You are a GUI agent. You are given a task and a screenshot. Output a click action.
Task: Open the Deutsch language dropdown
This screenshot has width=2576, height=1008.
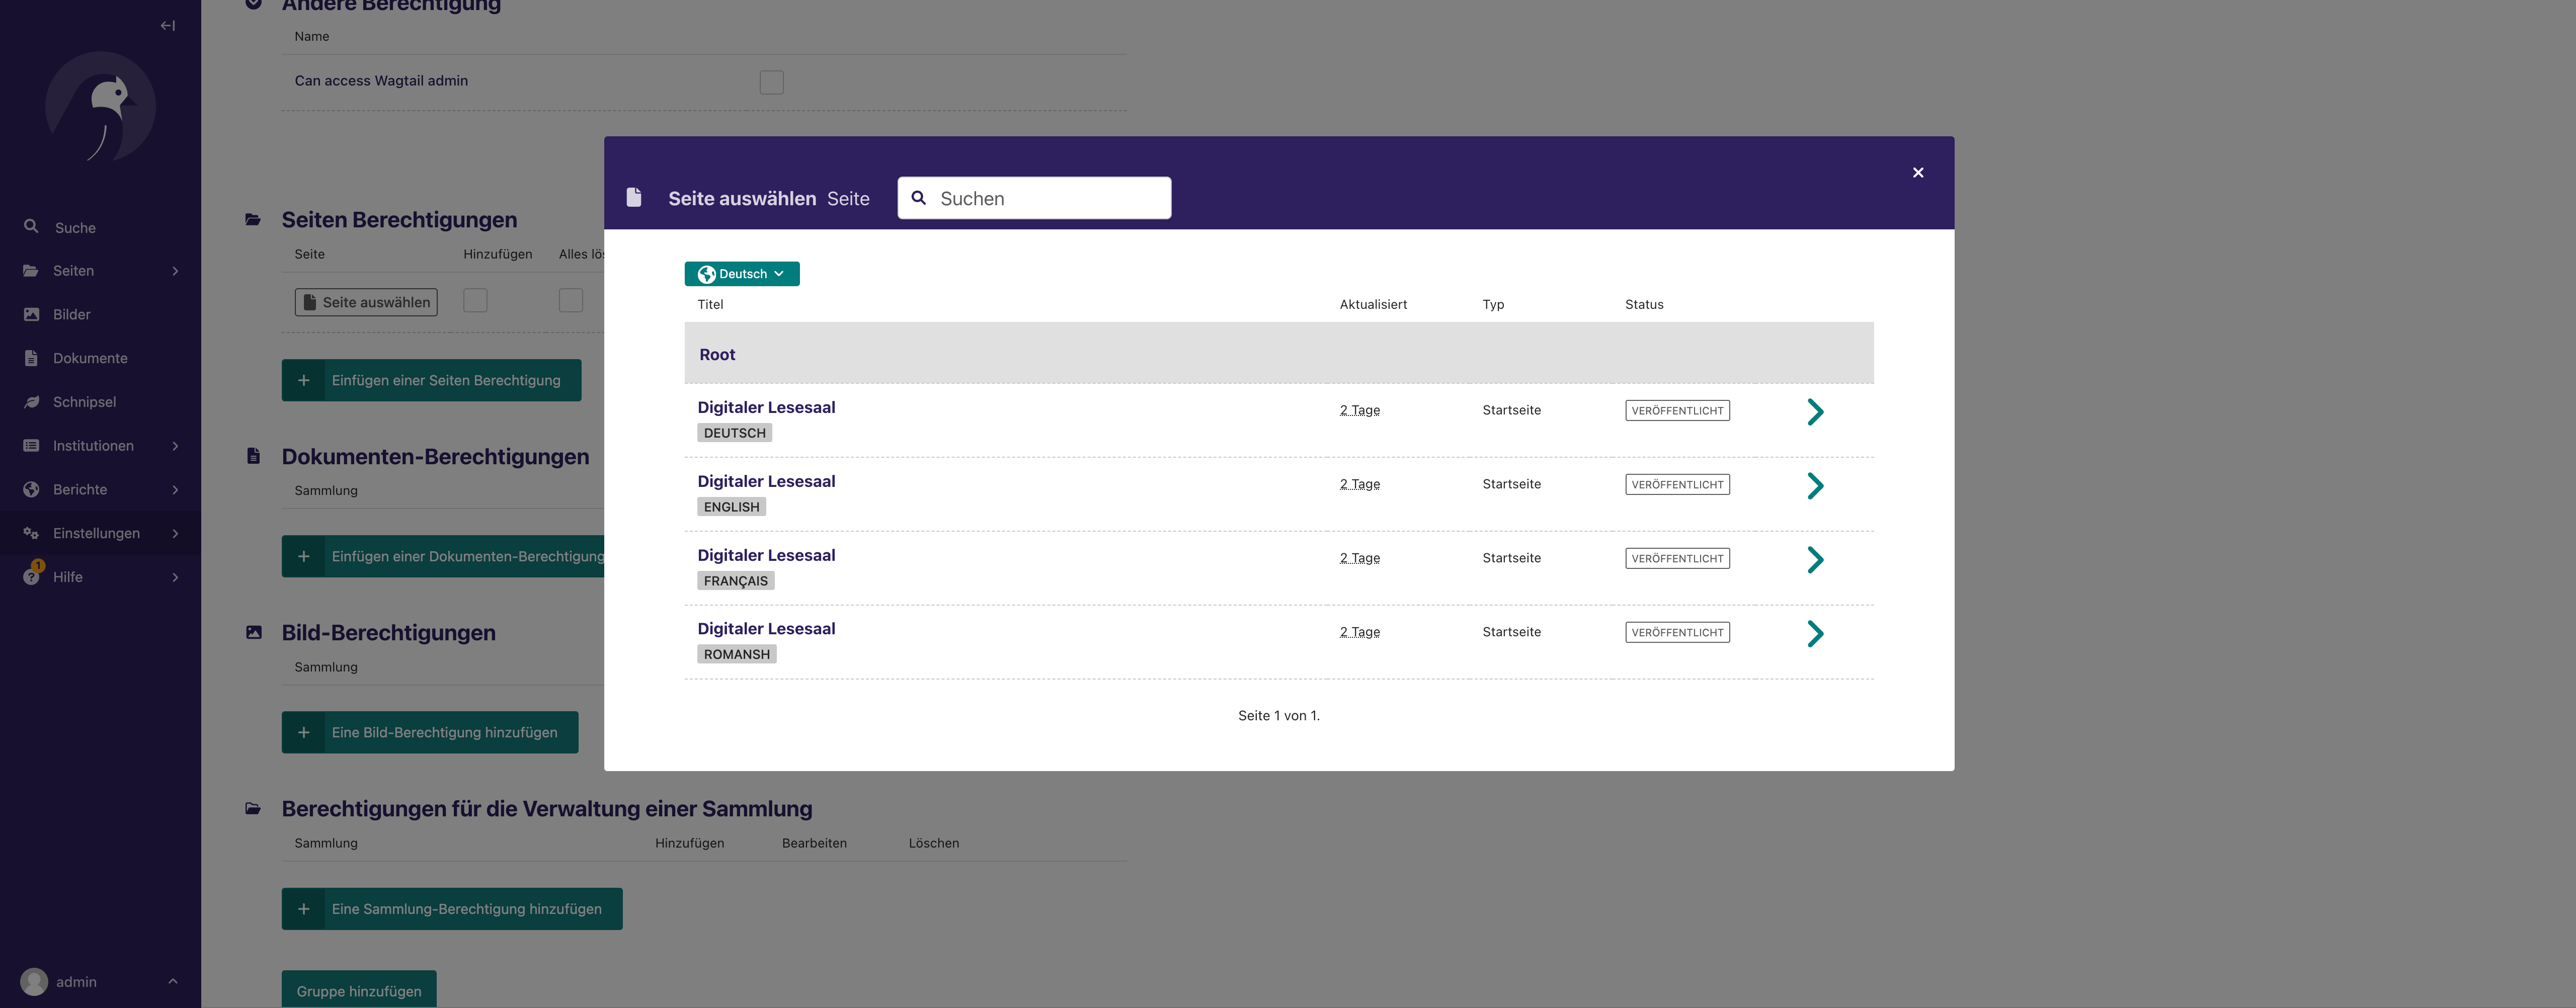coord(741,274)
